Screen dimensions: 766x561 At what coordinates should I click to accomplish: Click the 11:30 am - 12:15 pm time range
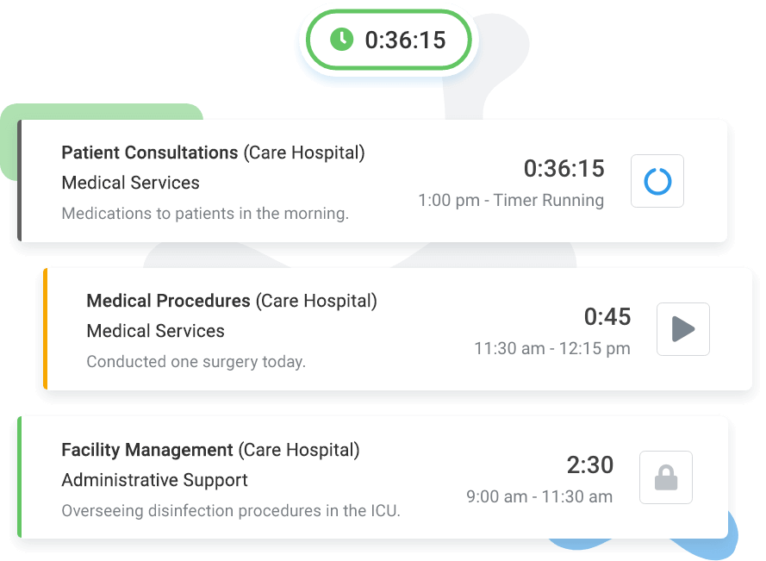(x=552, y=349)
